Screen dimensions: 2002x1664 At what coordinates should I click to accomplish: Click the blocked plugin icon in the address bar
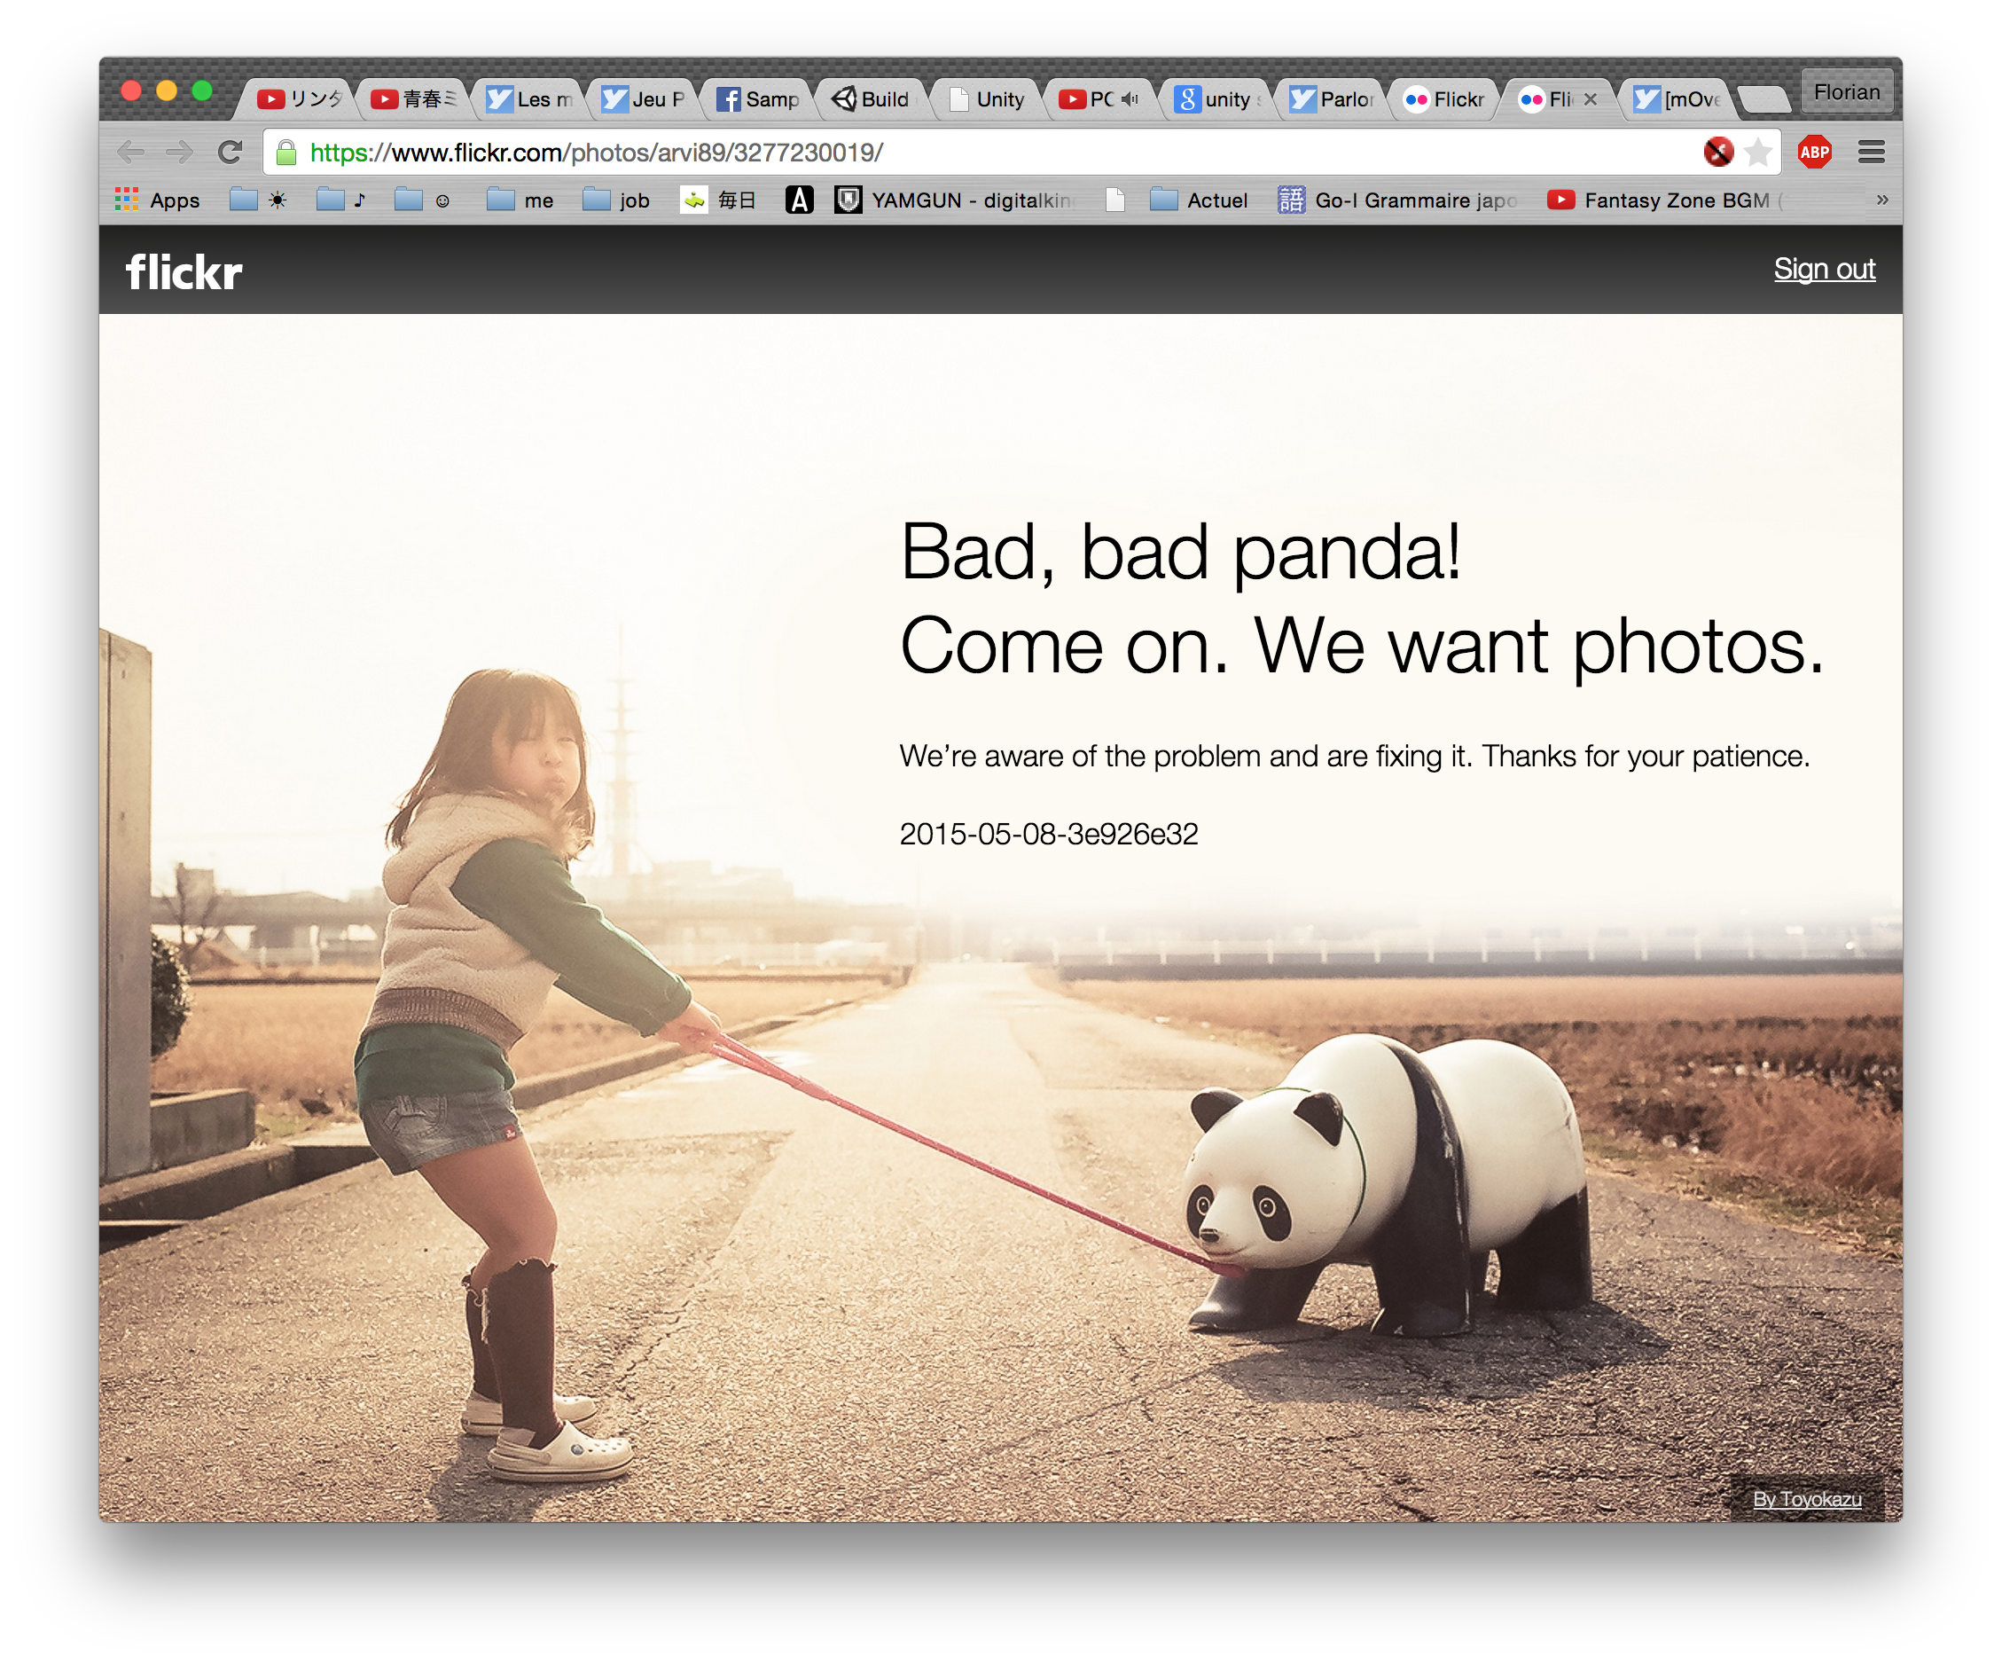pos(1718,153)
